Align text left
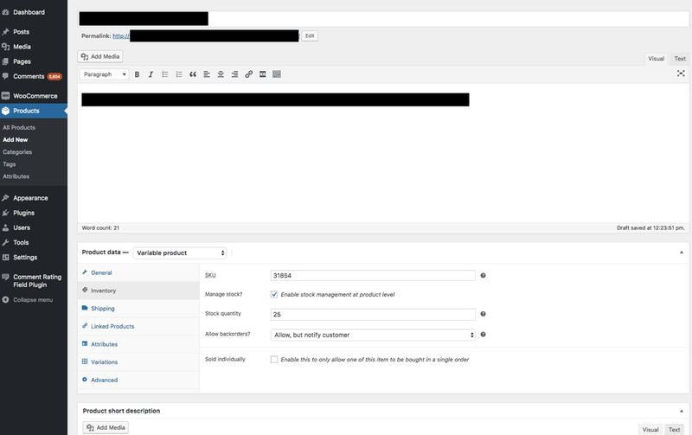This screenshot has height=435, width=692. pyautogui.click(x=207, y=74)
